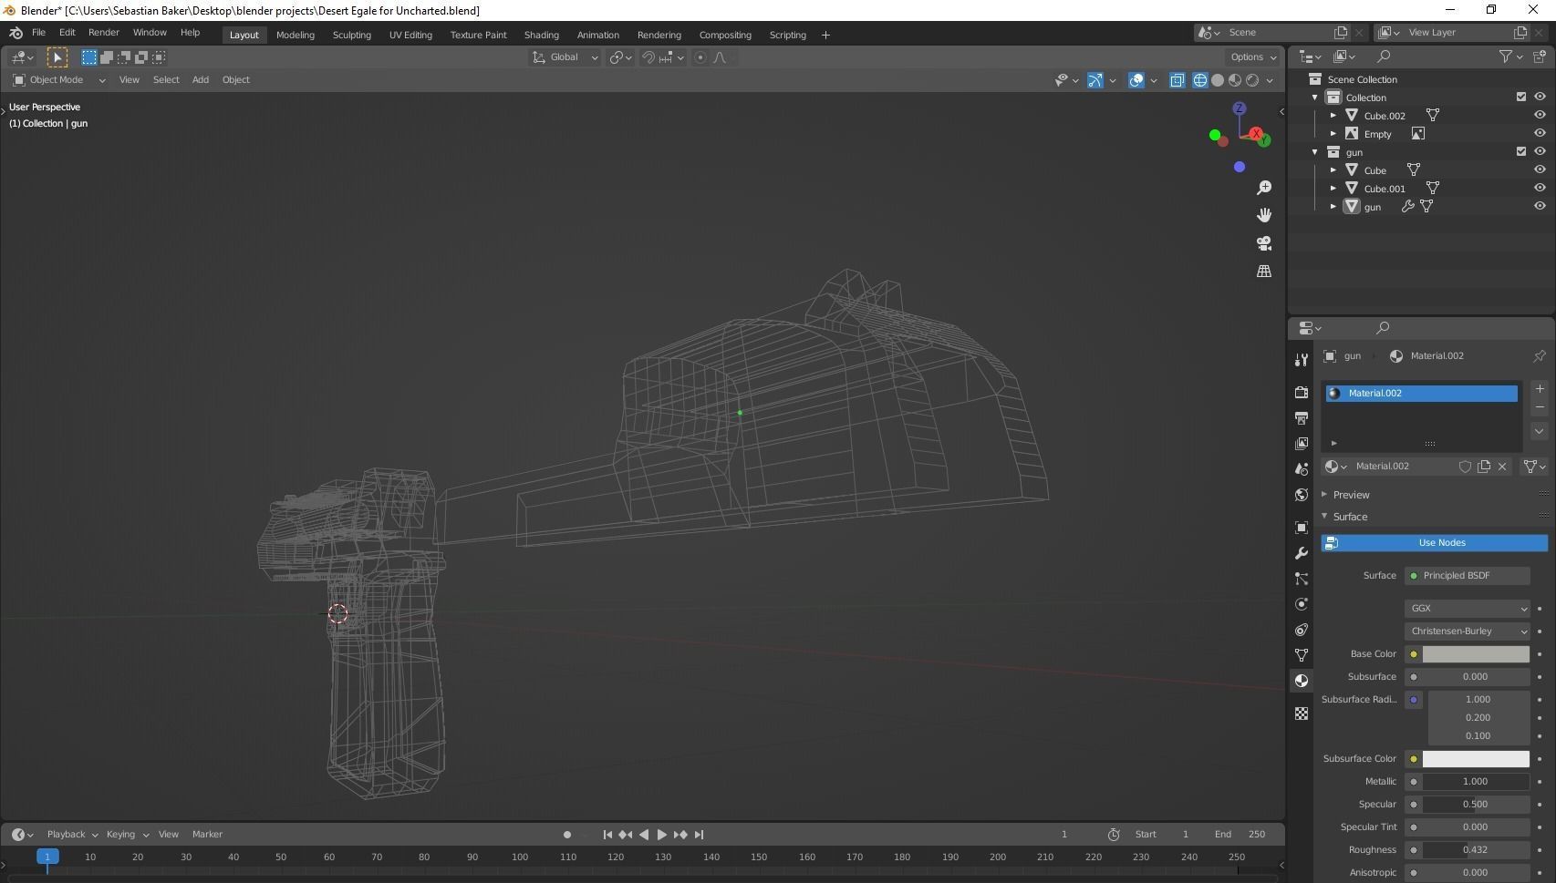1556x883 pixels.
Task: Toggle X-ray display icon
Action: click(x=1177, y=80)
